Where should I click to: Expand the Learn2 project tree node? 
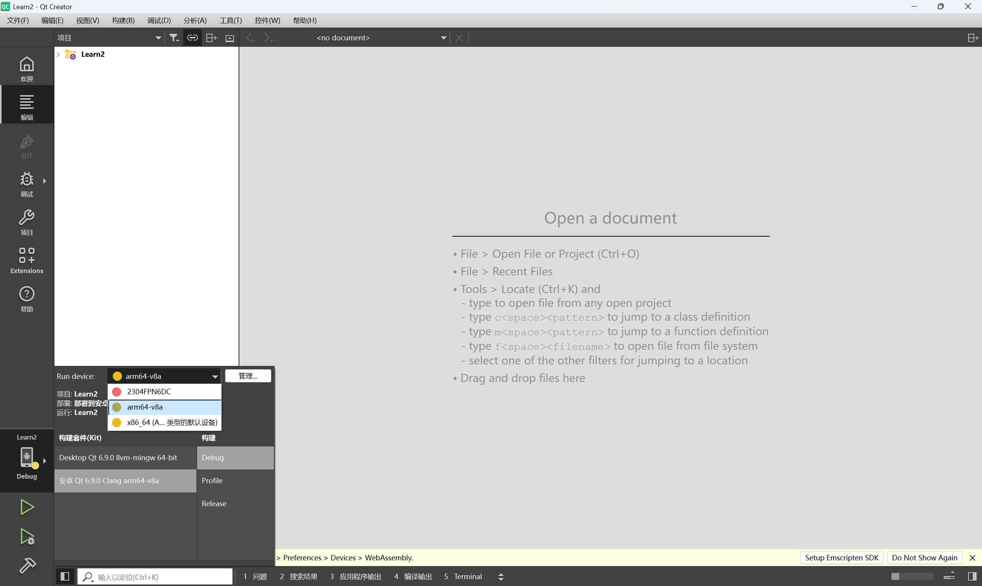[58, 54]
